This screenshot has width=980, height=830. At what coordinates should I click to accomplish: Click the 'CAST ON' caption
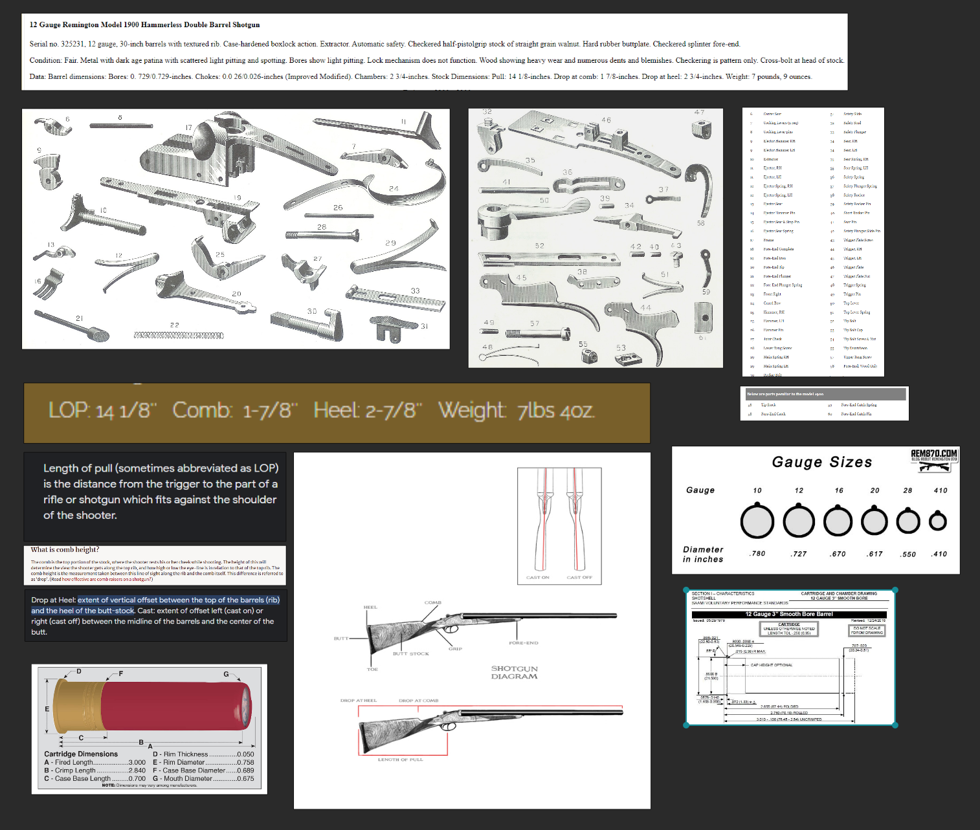click(x=538, y=578)
